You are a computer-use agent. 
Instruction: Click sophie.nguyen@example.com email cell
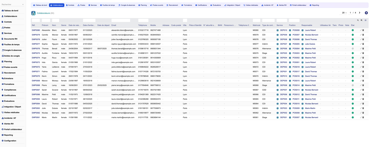click(x=124, y=44)
